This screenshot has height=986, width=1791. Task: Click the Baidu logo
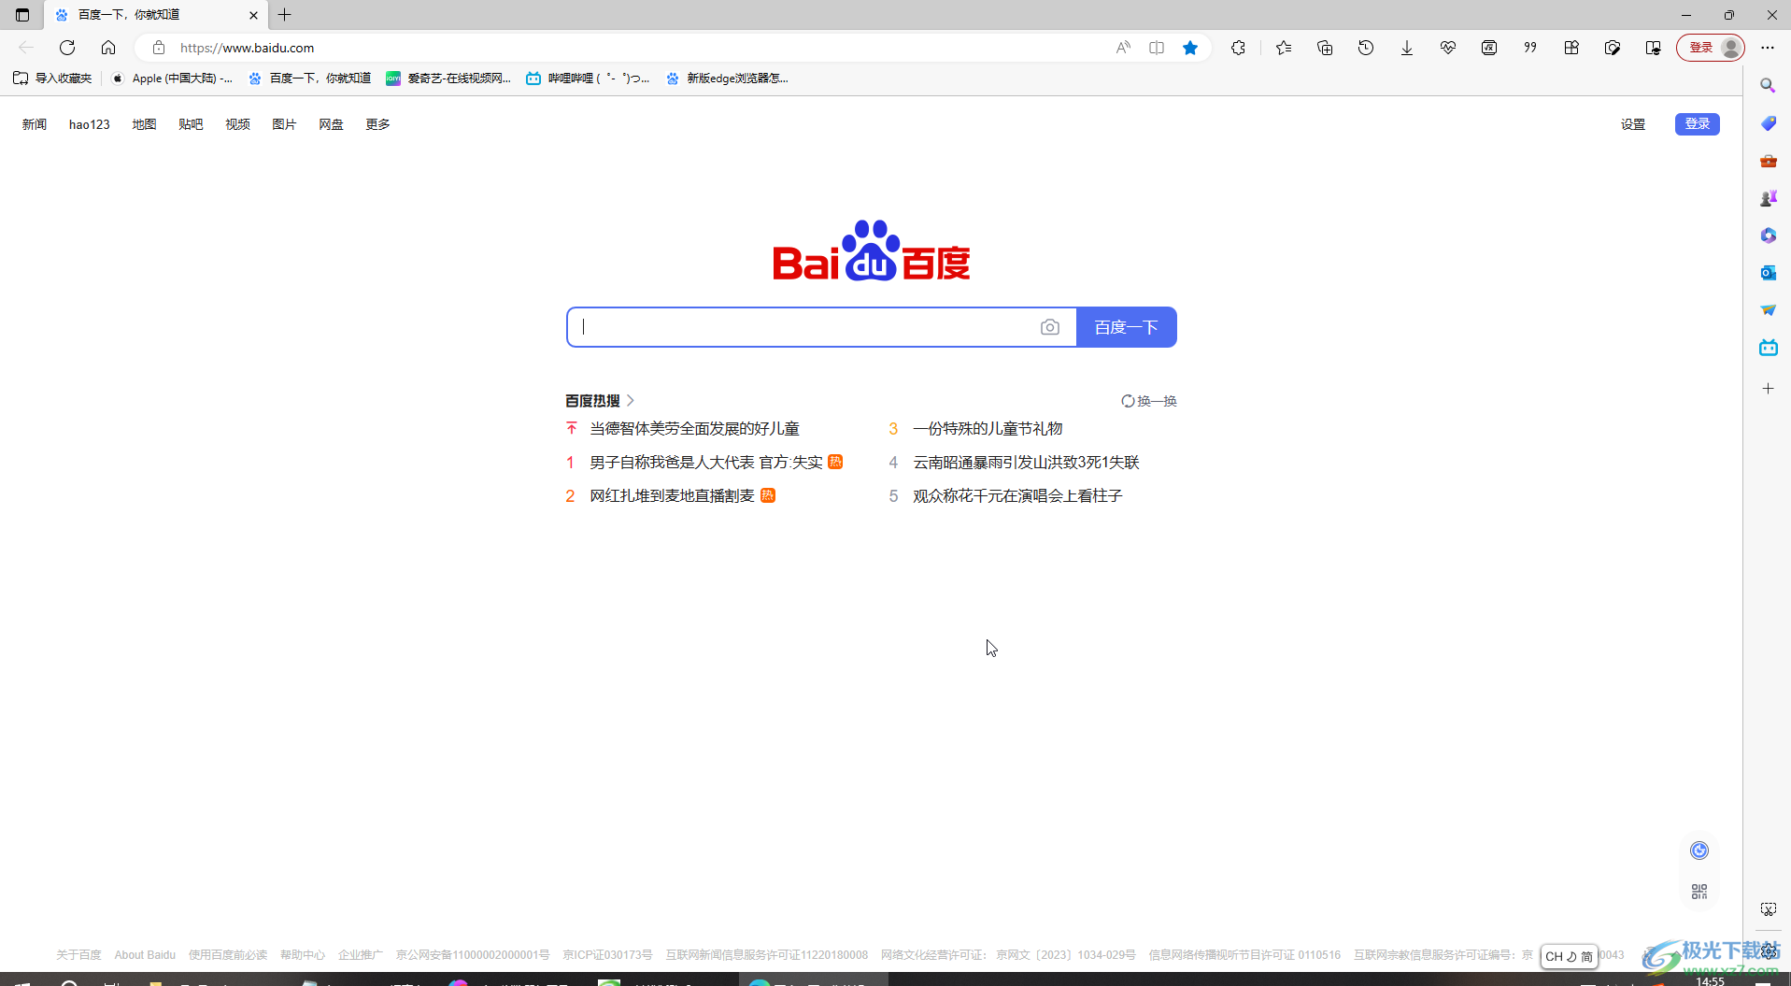[871, 250]
